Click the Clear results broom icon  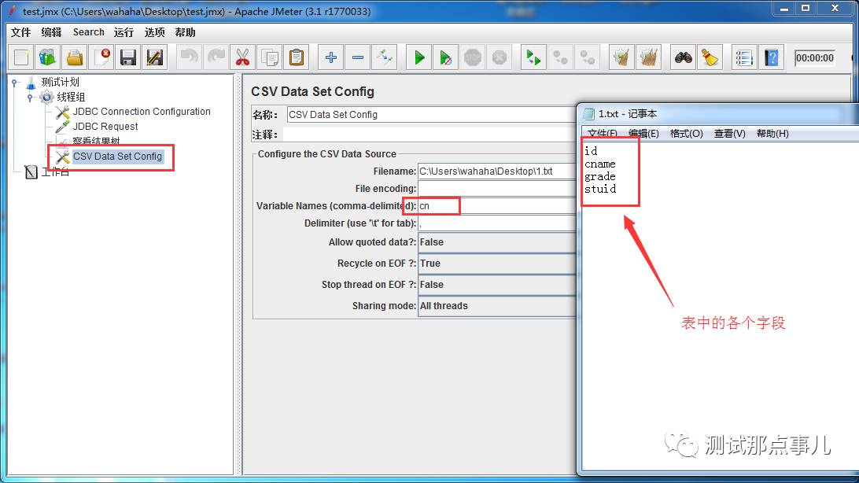tap(621, 57)
